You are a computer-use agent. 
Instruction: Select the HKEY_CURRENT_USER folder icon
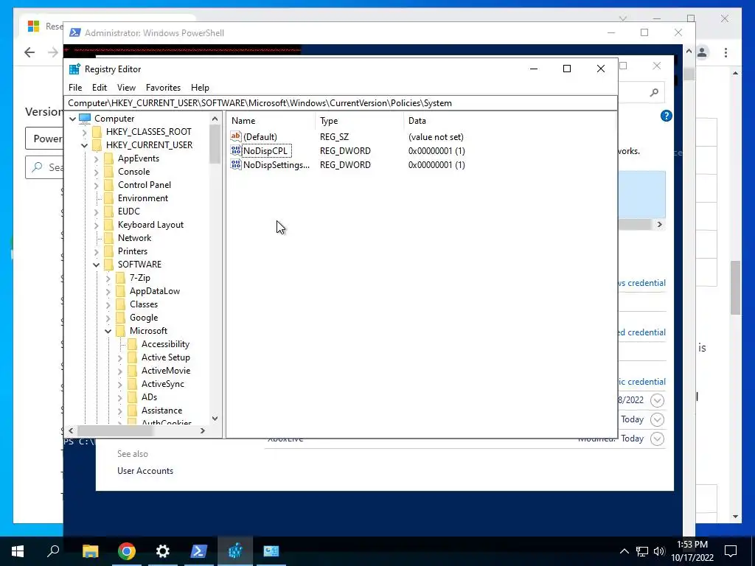coord(97,145)
